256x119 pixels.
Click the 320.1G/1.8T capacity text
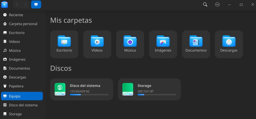pos(145,91)
